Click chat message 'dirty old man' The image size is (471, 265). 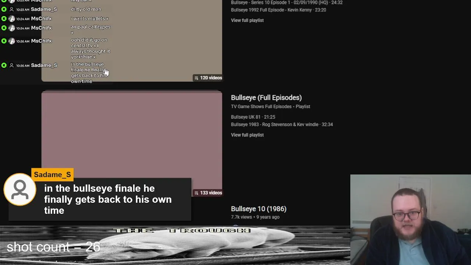tap(86, 9)
